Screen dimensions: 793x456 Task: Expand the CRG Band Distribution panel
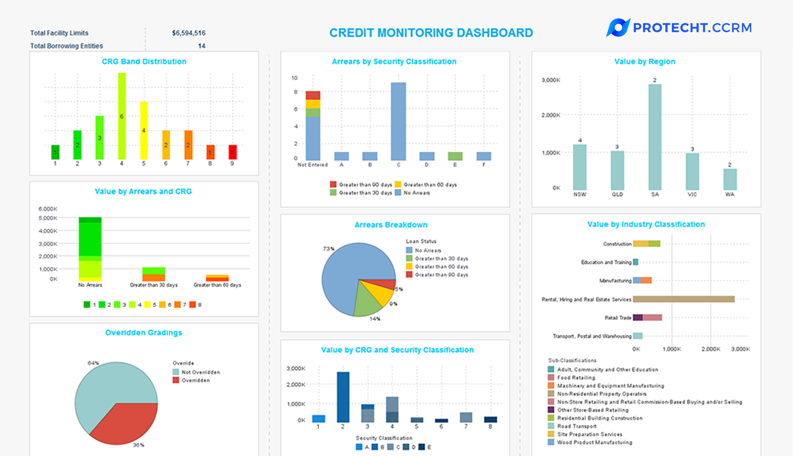point(144,61)
